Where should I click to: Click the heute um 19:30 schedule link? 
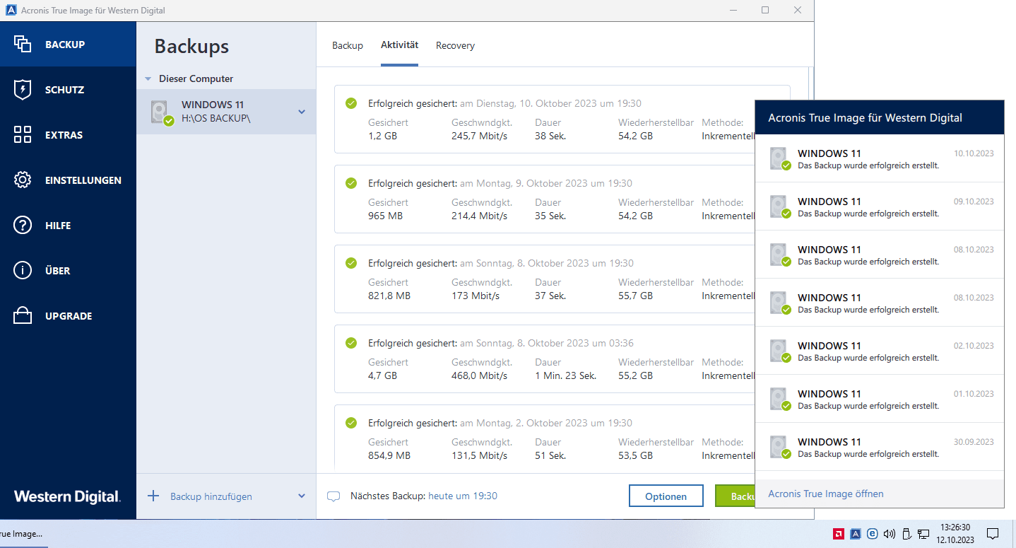463,496
